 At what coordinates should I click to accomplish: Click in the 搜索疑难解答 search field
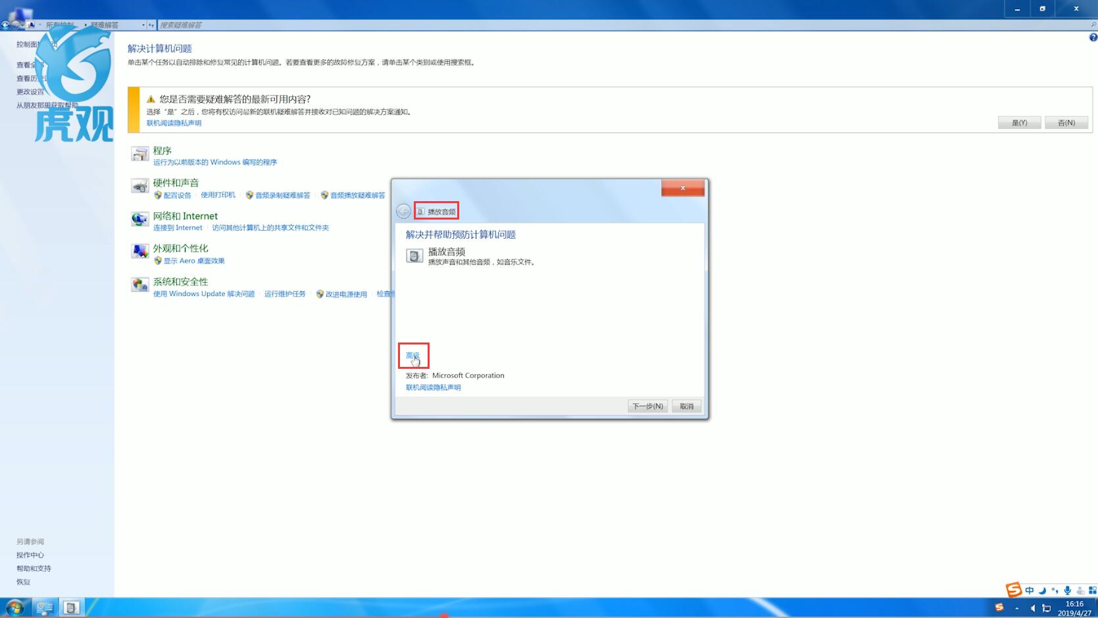[622, 25]
